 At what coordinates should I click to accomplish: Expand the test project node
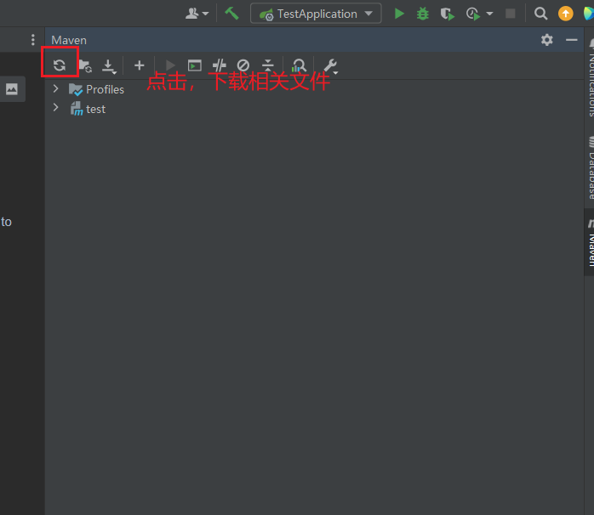point(55,107)
